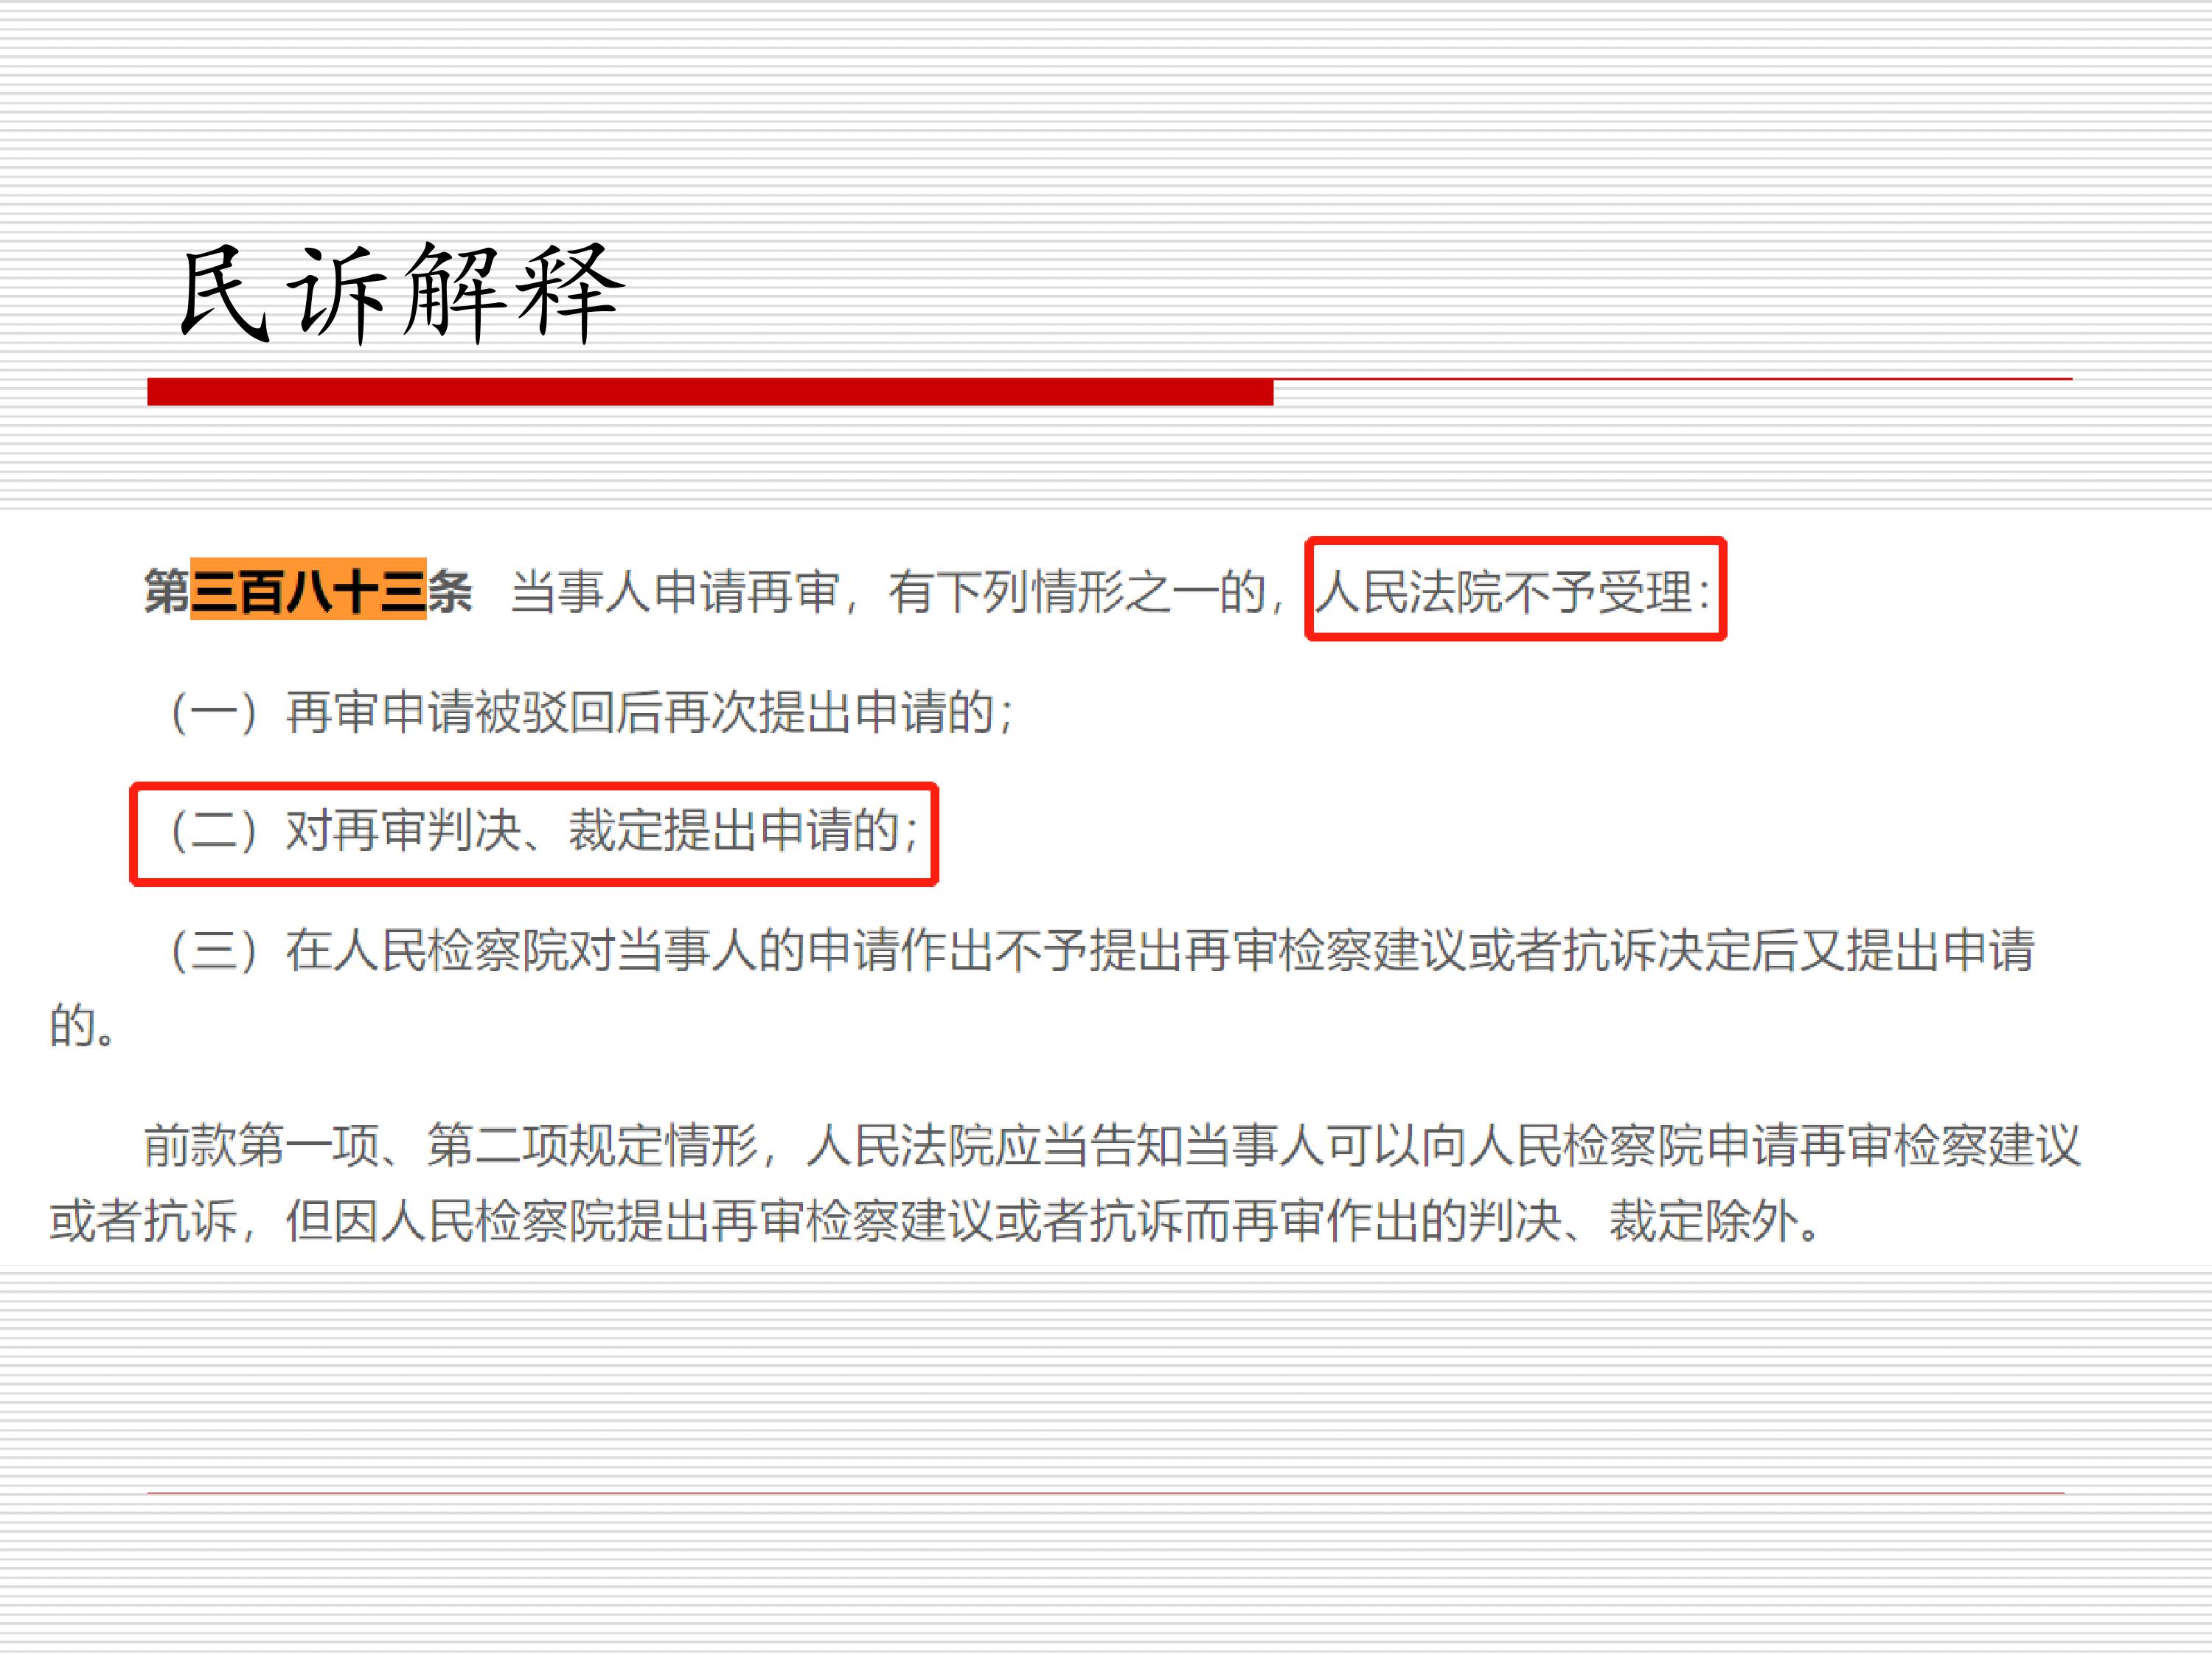
Task: Click the thin red footer line
Action: pyautogui.click(x=1106, y=1493)
